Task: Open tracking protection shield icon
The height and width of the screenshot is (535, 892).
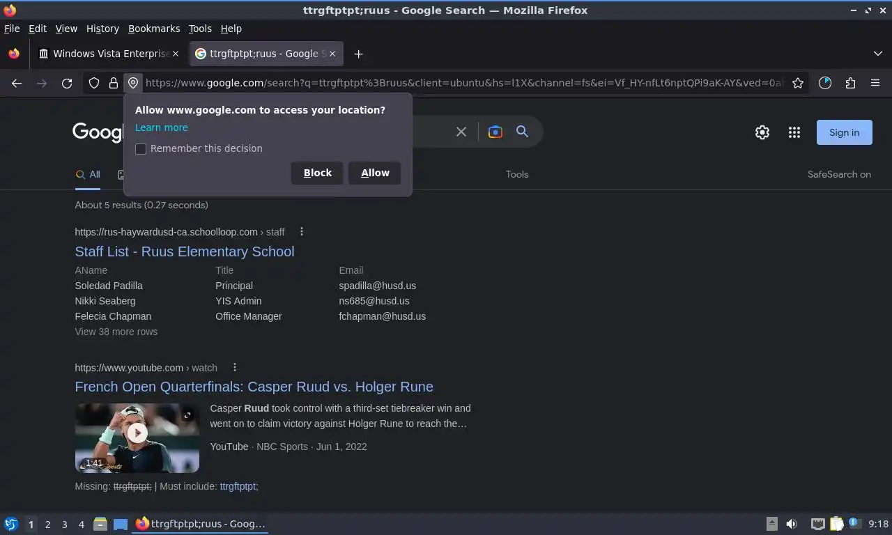Action: (x=94, y=83)
